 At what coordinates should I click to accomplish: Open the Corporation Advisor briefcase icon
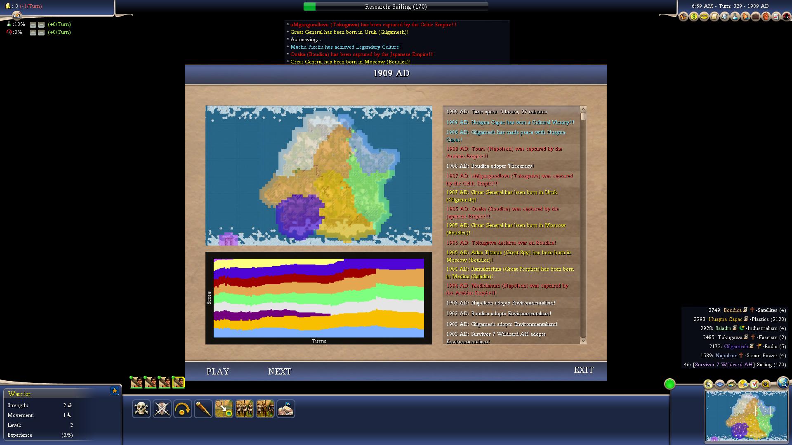point(756,17)
